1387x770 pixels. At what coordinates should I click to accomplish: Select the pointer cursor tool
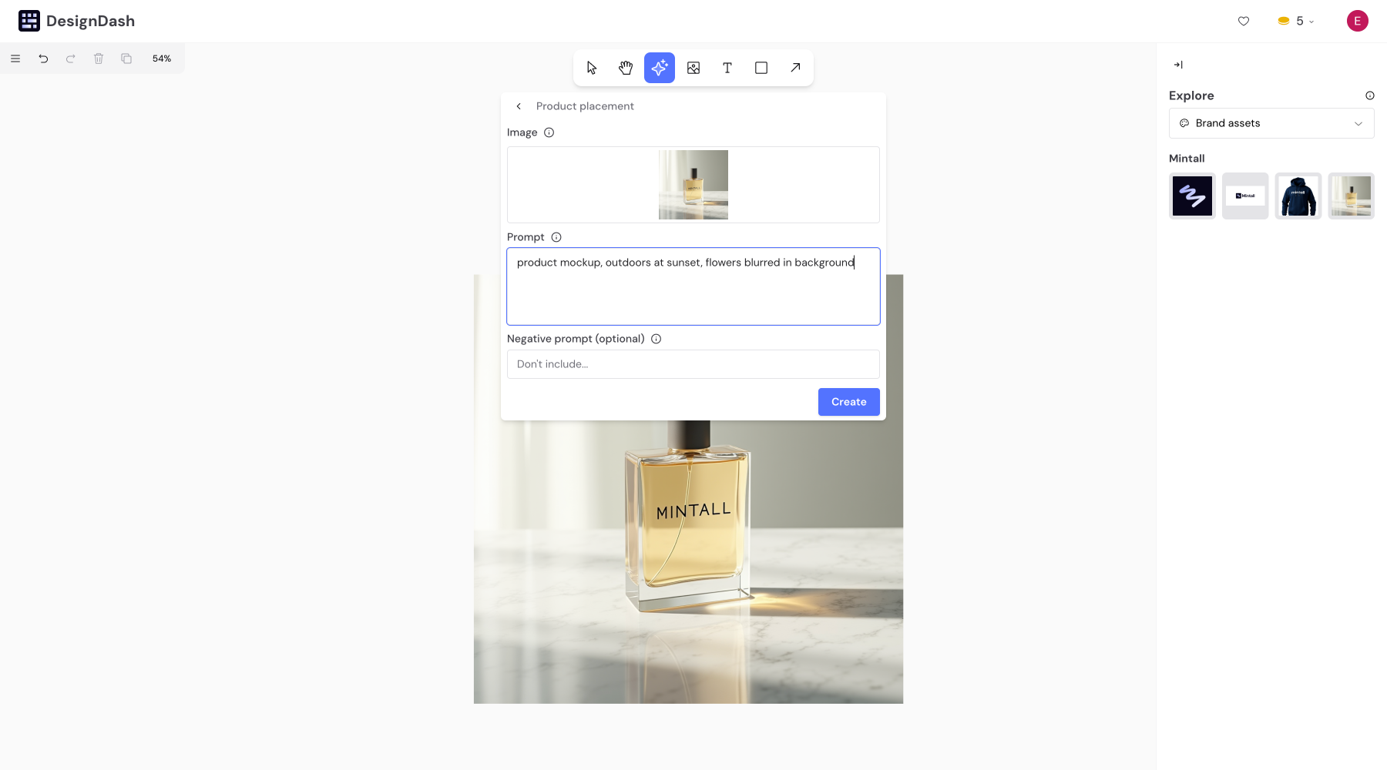point(592,68)
